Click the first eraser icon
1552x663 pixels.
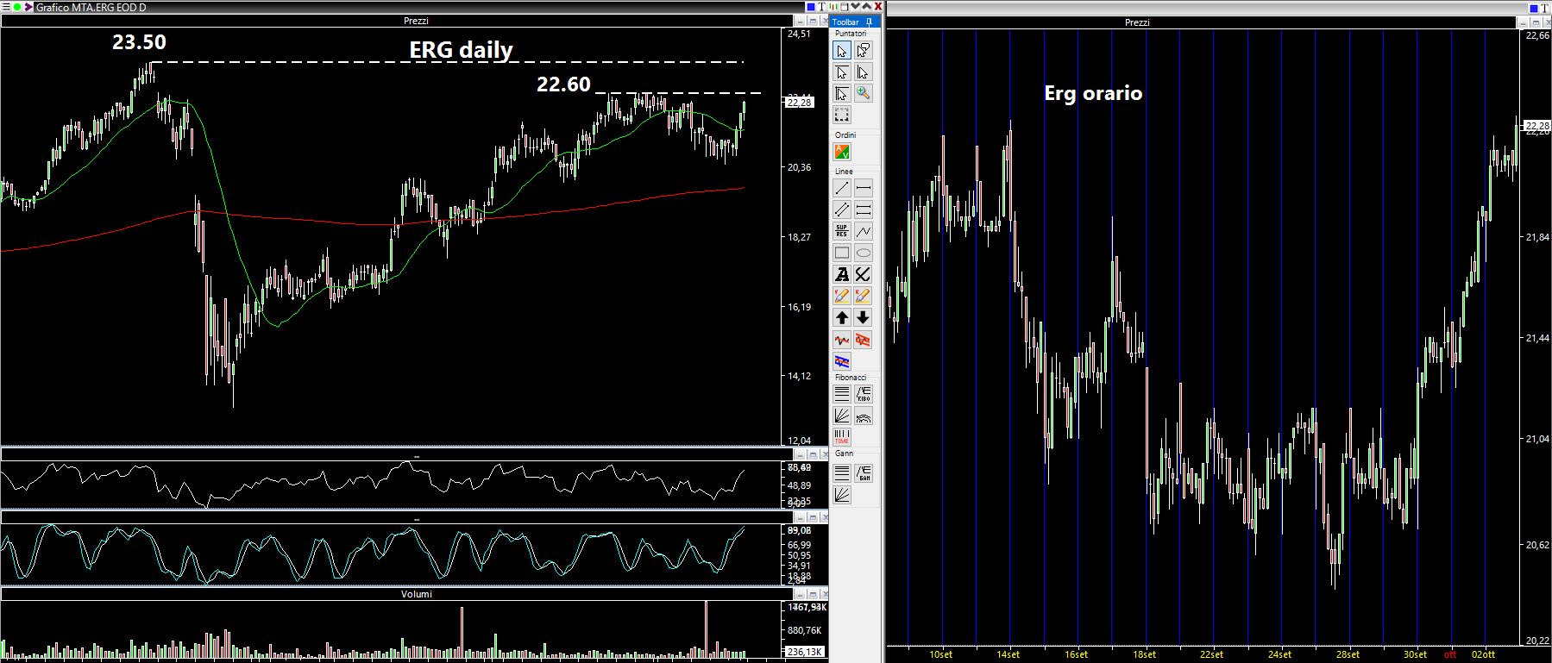pyautogui.click(x=842, y=296)
